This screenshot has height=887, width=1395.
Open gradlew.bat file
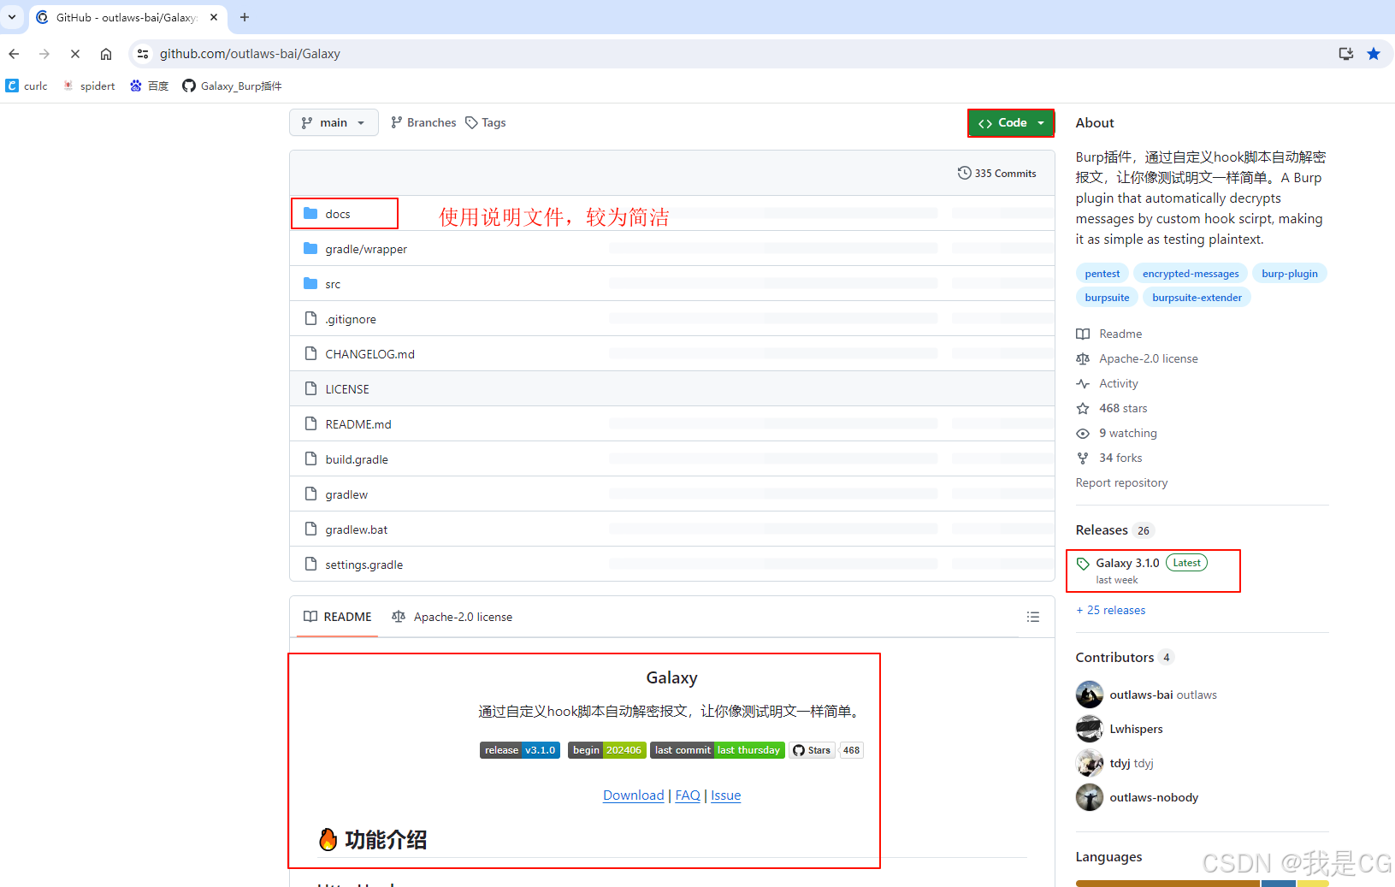[357, 529]
